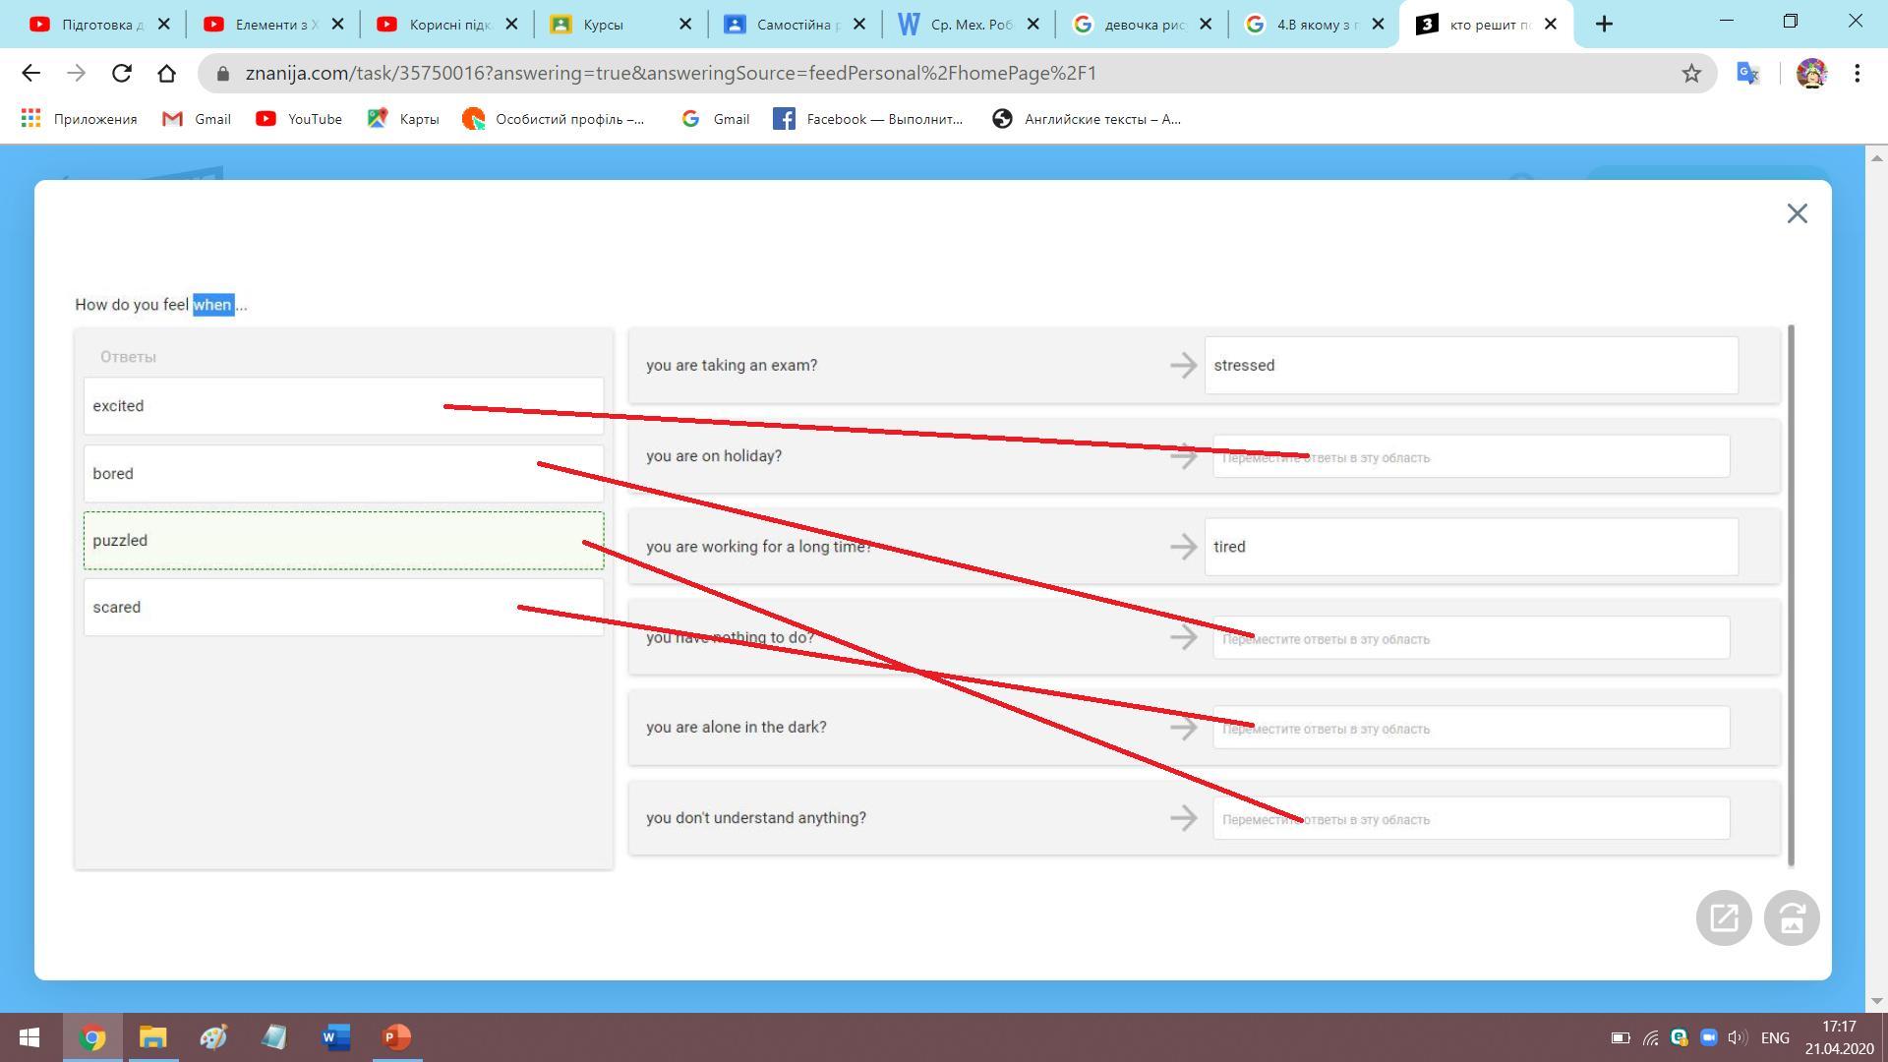Open the Chrome three-dot menu
This screenshot has width=1888, height=1062.
(1857, 74)
